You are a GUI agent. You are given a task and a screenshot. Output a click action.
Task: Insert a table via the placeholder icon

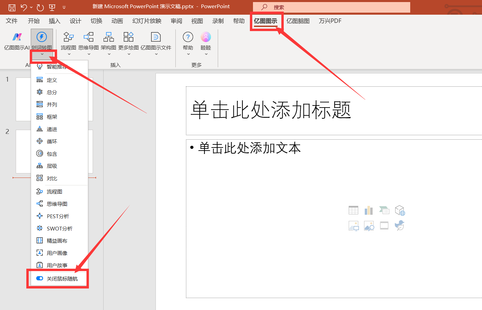point(353,210)
